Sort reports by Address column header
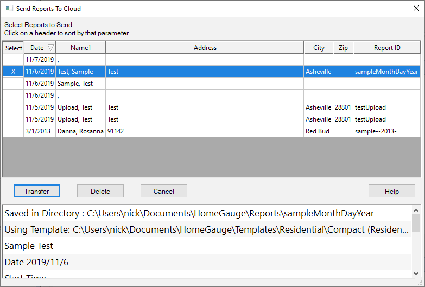Screen dimensions: 425x287 (x=205, y=48)
